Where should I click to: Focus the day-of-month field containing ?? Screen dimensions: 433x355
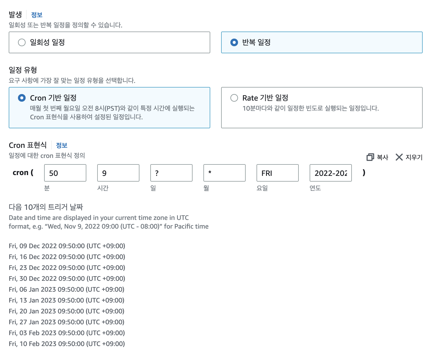(x=171, y=173)
